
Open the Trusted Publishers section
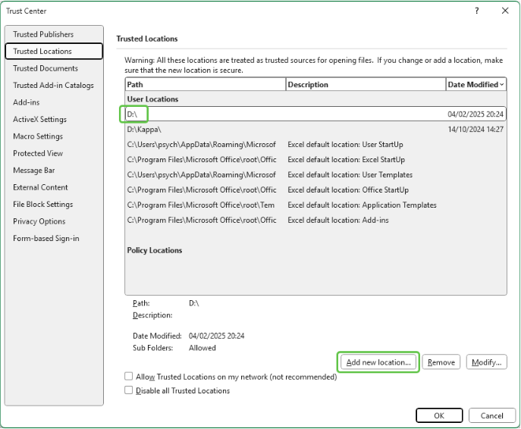tap(43, 34)
